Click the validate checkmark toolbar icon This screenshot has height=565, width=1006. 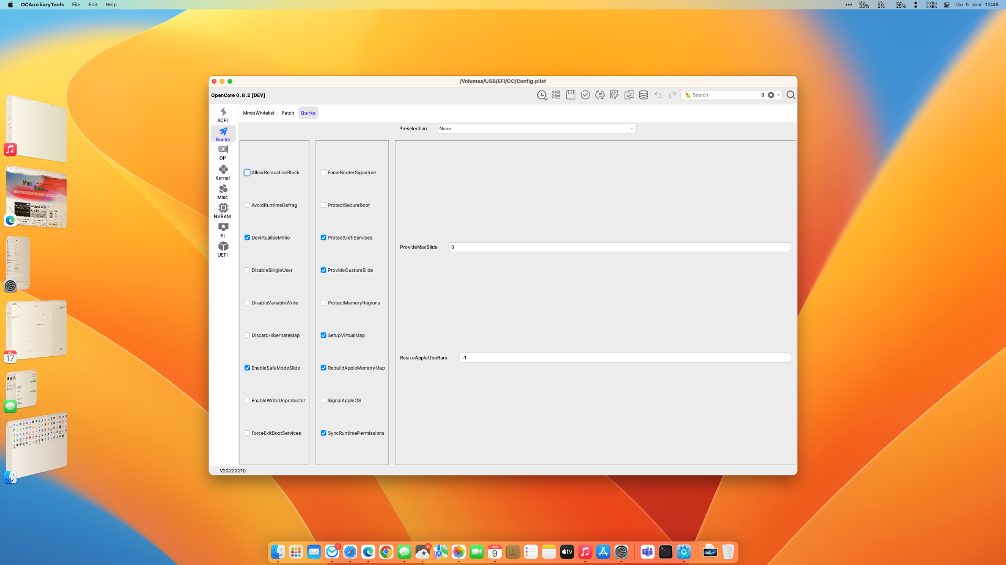585,95
